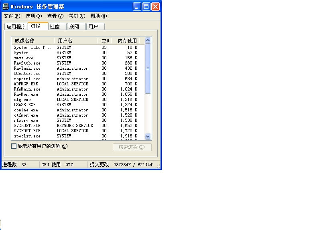Screen dimensions: 321x230
Task: Open the 文件(F) menu
Action: (x=12, y=16)
